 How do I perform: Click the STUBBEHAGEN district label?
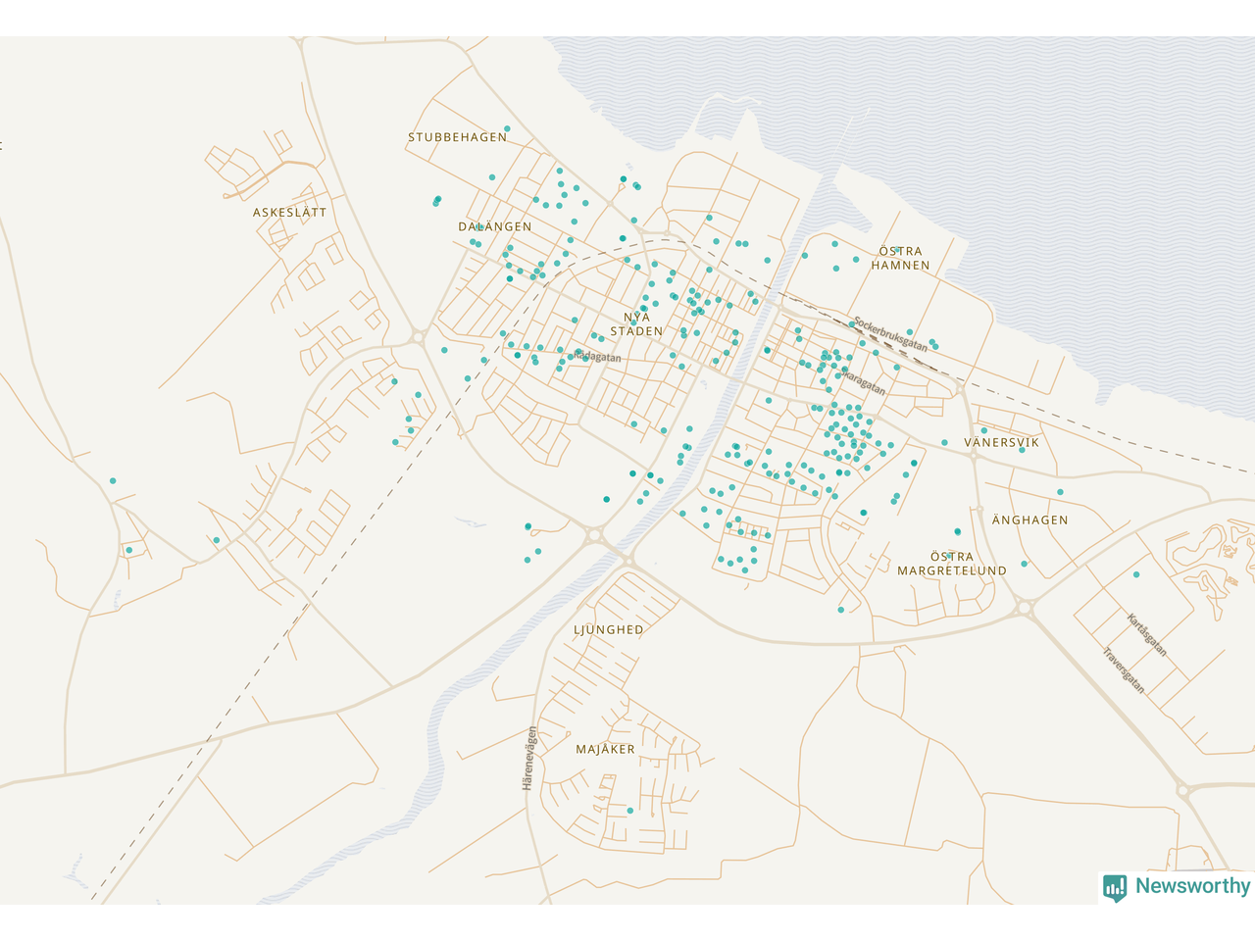point(457,137)
